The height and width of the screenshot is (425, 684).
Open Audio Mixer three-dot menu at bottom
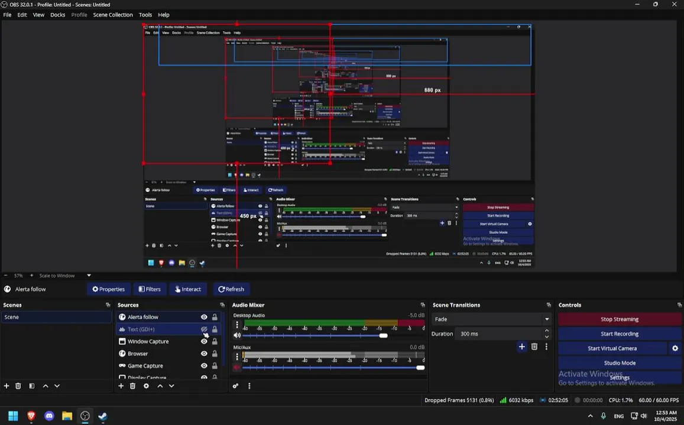(x=249, y=386)
